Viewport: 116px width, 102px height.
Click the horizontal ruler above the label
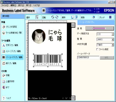[48, 22]
